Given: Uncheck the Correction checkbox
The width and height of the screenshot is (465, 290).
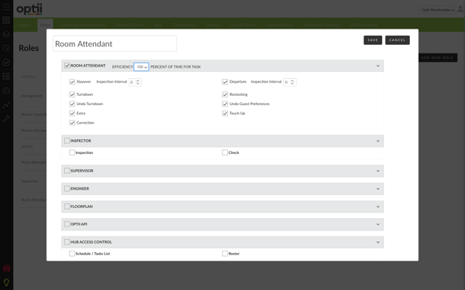Looking at the screenshot, I should (x=72, y=123).
